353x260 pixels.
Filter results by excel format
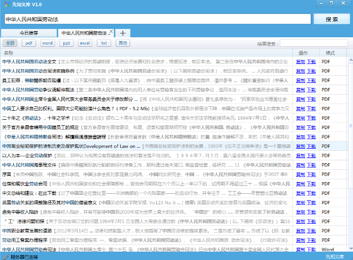[x=84, y=43]
